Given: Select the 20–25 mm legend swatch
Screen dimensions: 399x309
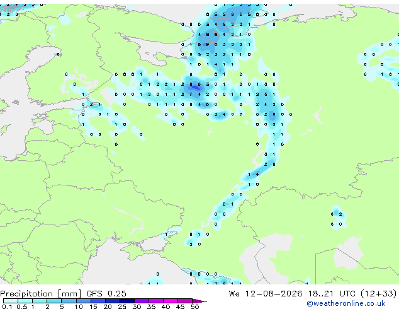Looking at the screenshot, I should click(113, 301).
